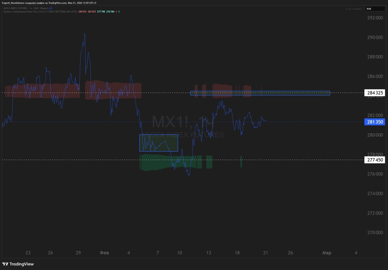
Task: Click the 276784 indicator value
Action: pyautogui.click(x=110, y=11)
